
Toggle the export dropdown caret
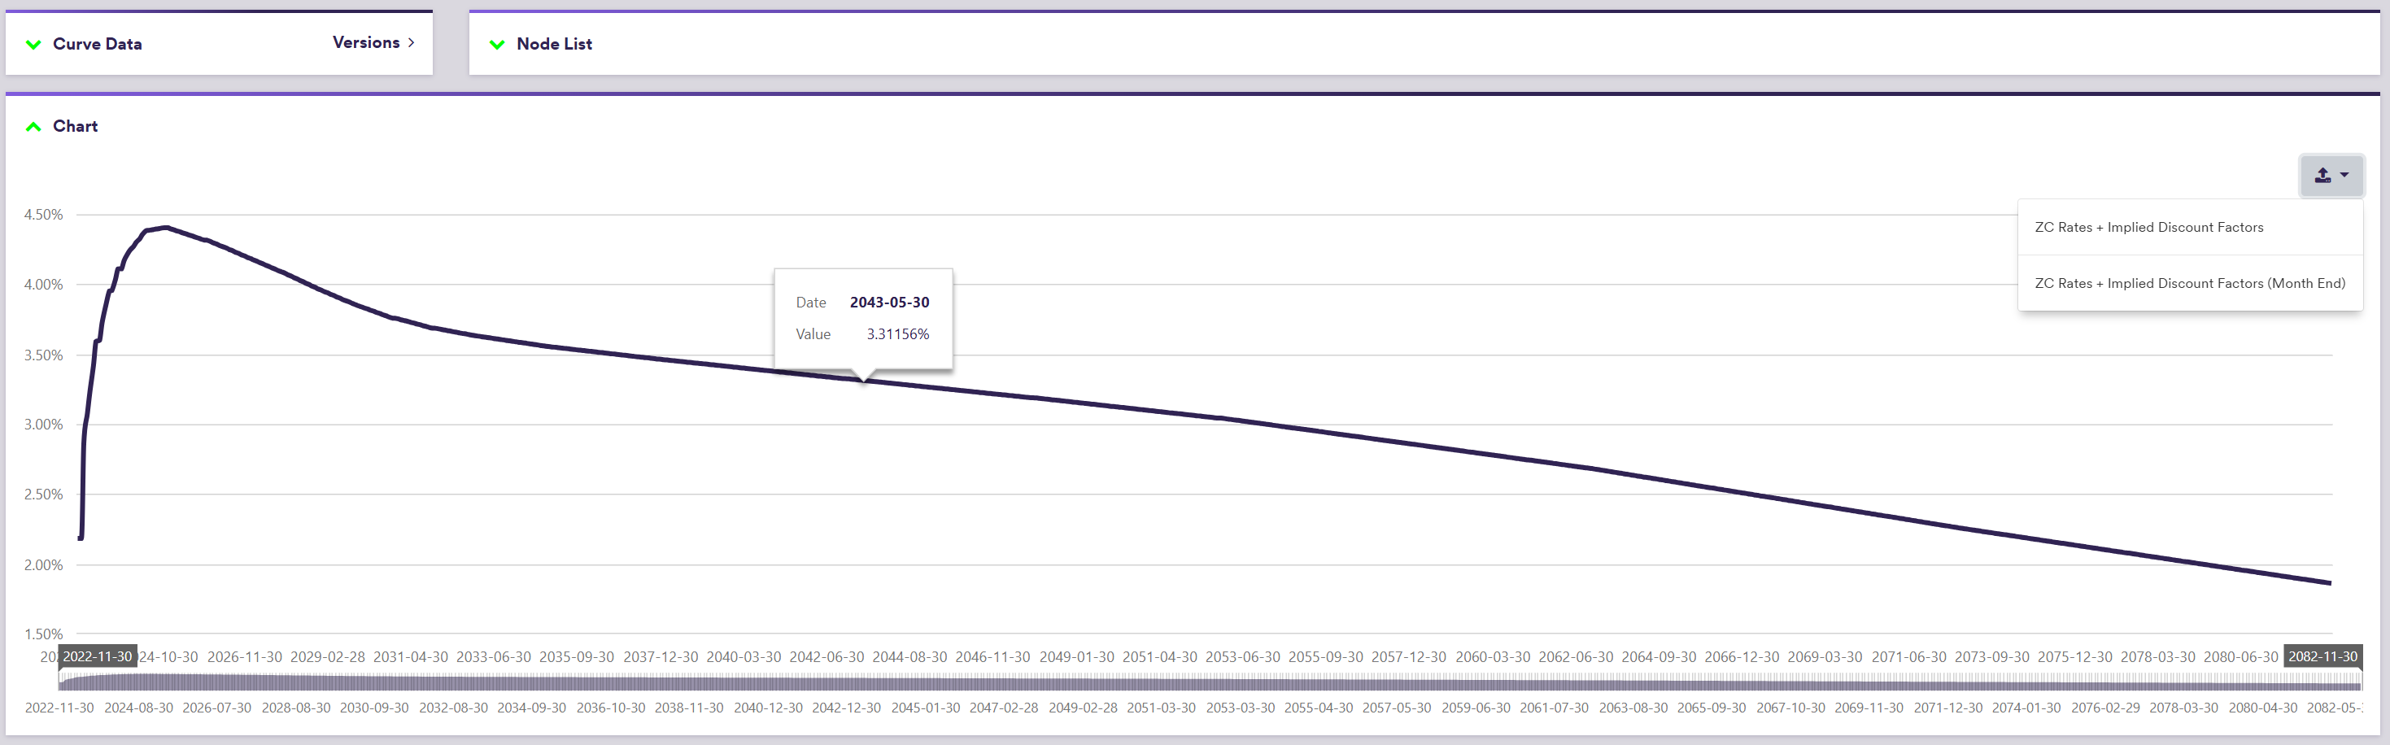[2344, 176]
